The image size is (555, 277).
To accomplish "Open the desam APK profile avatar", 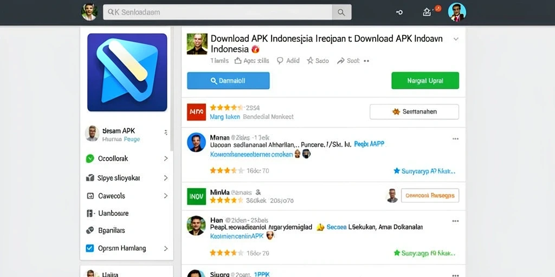I will click(x=92, y=134).
